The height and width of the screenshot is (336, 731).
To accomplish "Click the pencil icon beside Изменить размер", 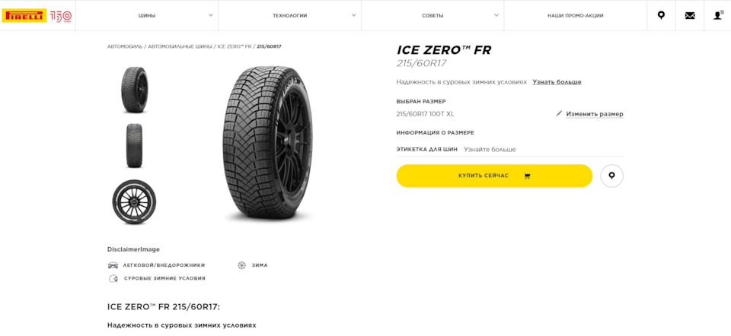I will tap(559, 114).
